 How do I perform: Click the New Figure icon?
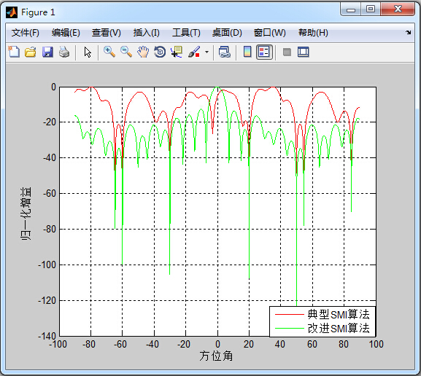click(14, 52)
